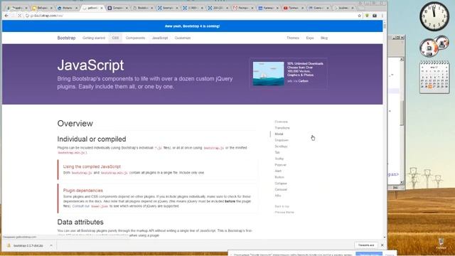This screenshot has width=455, height=256.
Task: Open the 'ads via Carbon' link
Action: tap(298, 81)
